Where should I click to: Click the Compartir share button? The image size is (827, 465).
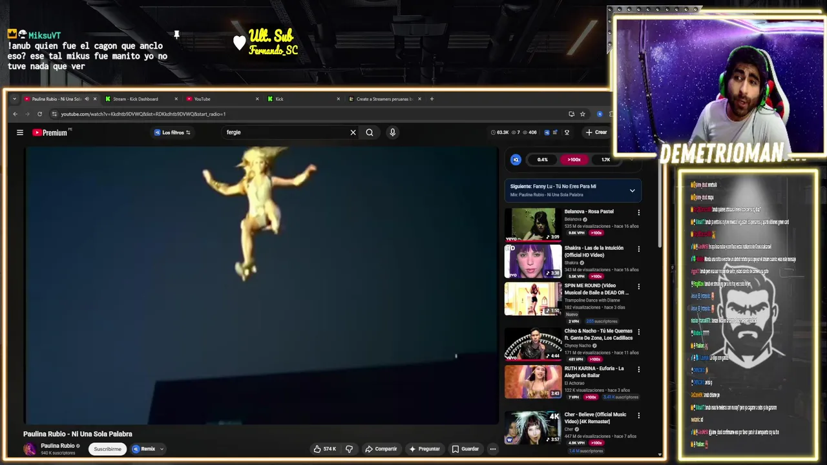point(381,449)
